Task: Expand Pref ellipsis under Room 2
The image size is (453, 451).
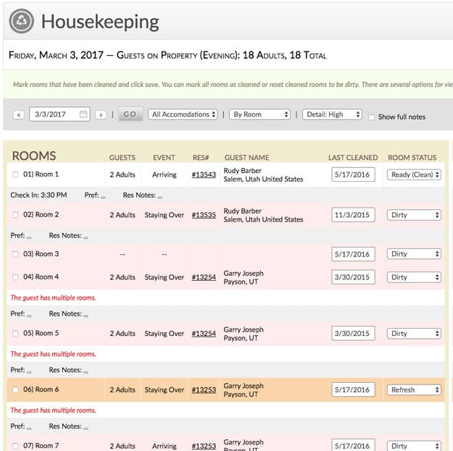Action: [x=29, y=237]
